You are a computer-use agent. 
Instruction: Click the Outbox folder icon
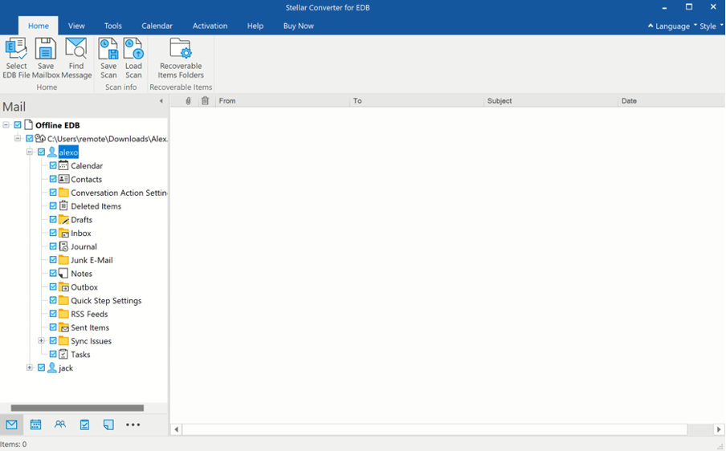click(64, 286)
